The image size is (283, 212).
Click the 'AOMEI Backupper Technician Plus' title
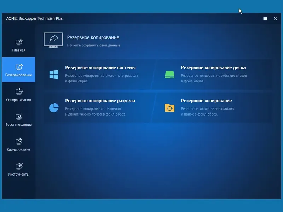[34, 19]
